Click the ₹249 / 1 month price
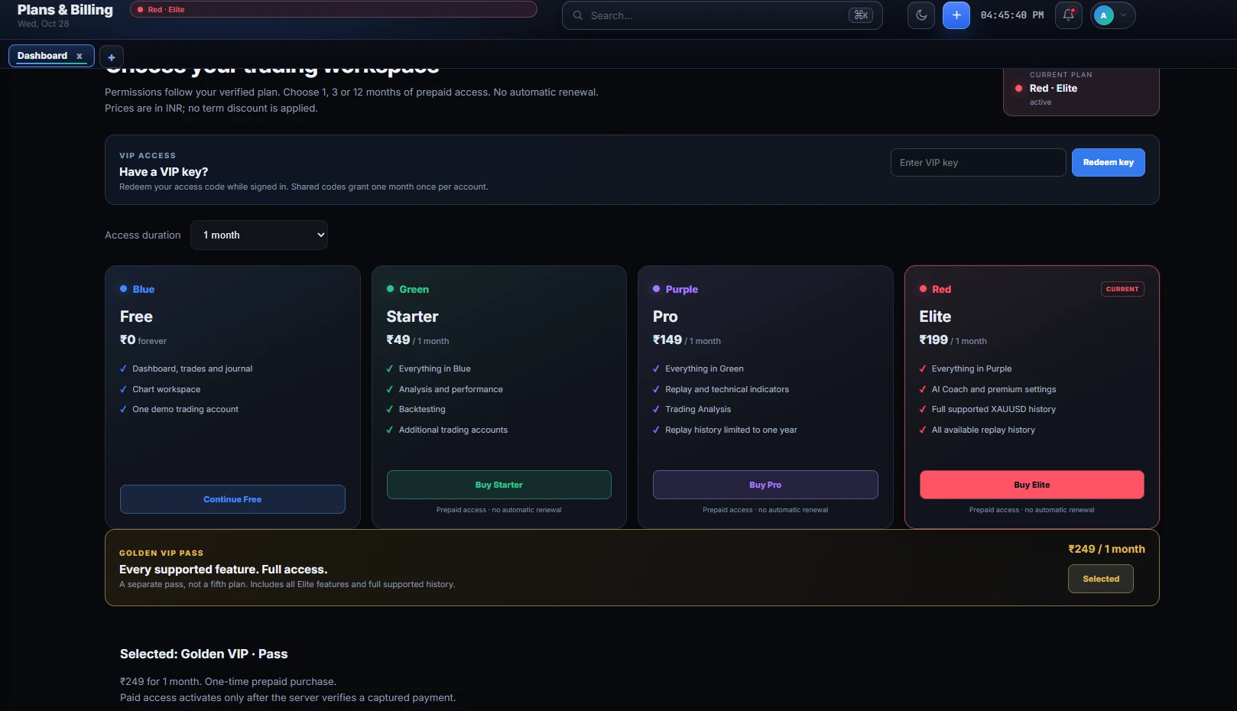 click(1106, 549)
